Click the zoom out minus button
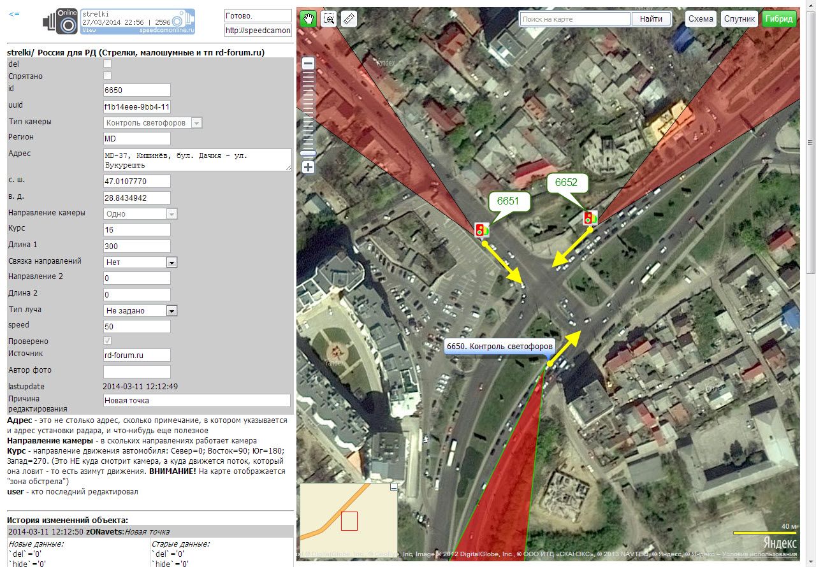This screenshot has height=567, width=816. click(x=308, y=63)
